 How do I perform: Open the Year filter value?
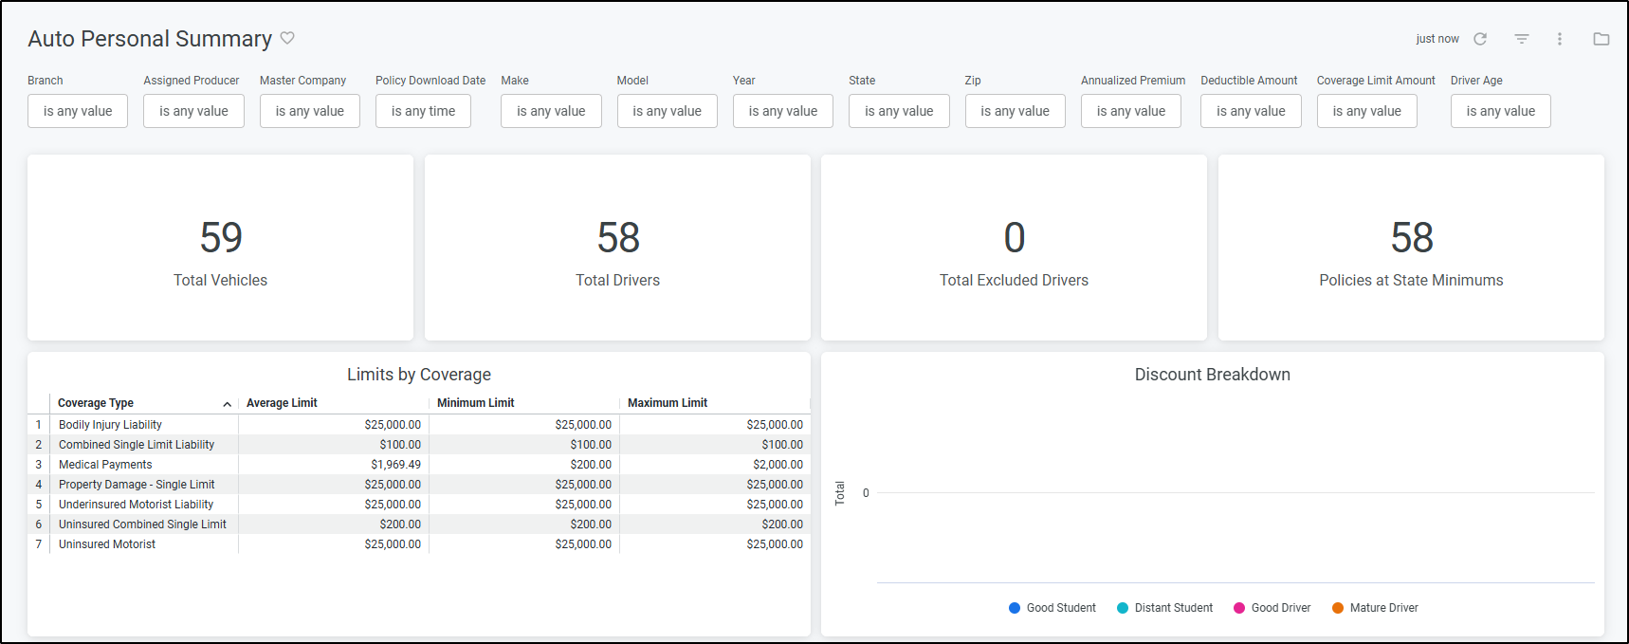coord(783,111)
